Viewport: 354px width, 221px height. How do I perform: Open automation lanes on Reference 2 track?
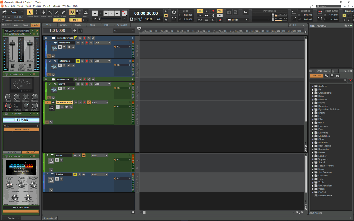click(53, 74)
